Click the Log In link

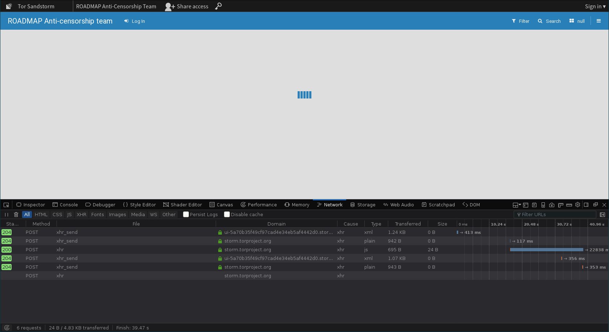134,21
